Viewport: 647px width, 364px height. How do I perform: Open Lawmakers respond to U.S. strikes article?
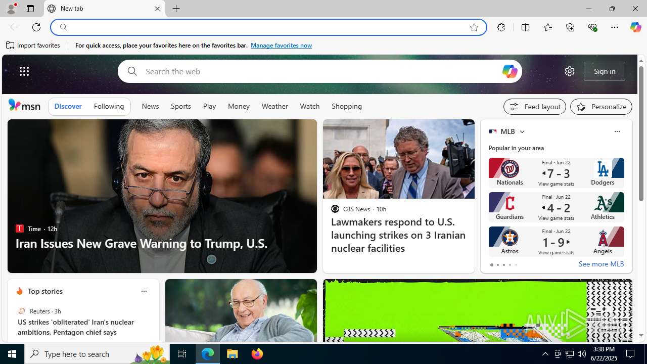tap(398, 235)
